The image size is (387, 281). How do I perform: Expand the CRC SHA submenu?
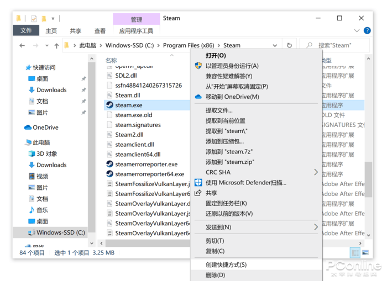click(x=316, y=172)
